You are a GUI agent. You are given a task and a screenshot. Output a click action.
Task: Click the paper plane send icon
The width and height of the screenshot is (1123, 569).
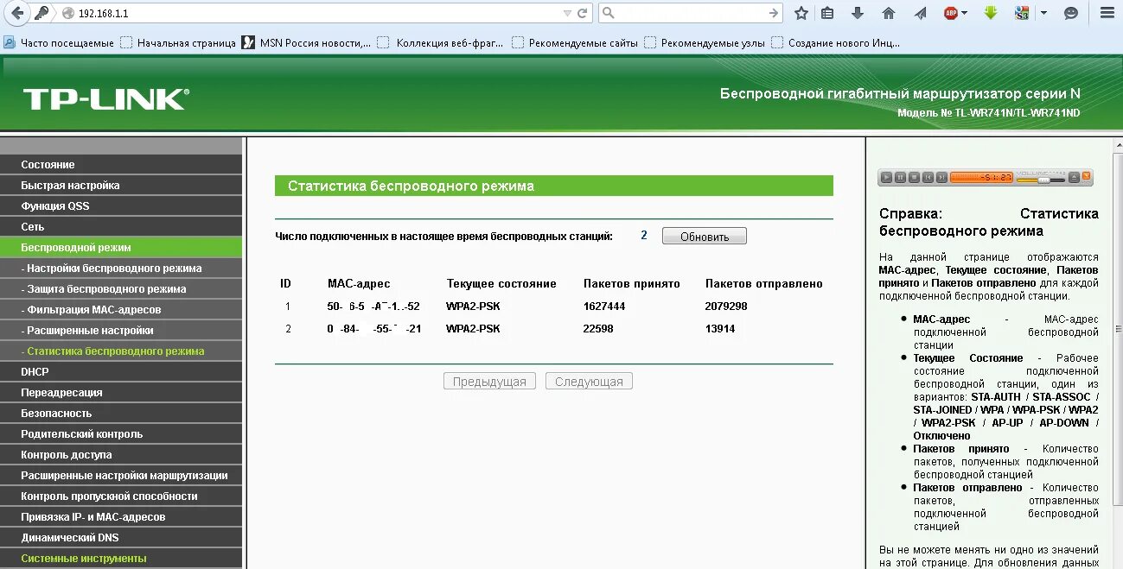click(x=921, y=13)
